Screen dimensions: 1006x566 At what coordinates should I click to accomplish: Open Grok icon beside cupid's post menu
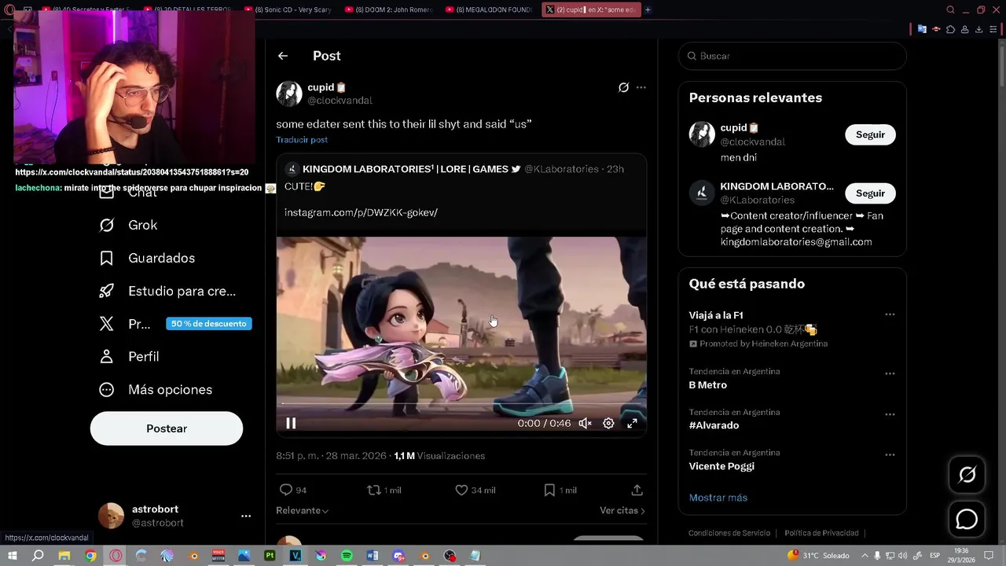pos(623,87)
